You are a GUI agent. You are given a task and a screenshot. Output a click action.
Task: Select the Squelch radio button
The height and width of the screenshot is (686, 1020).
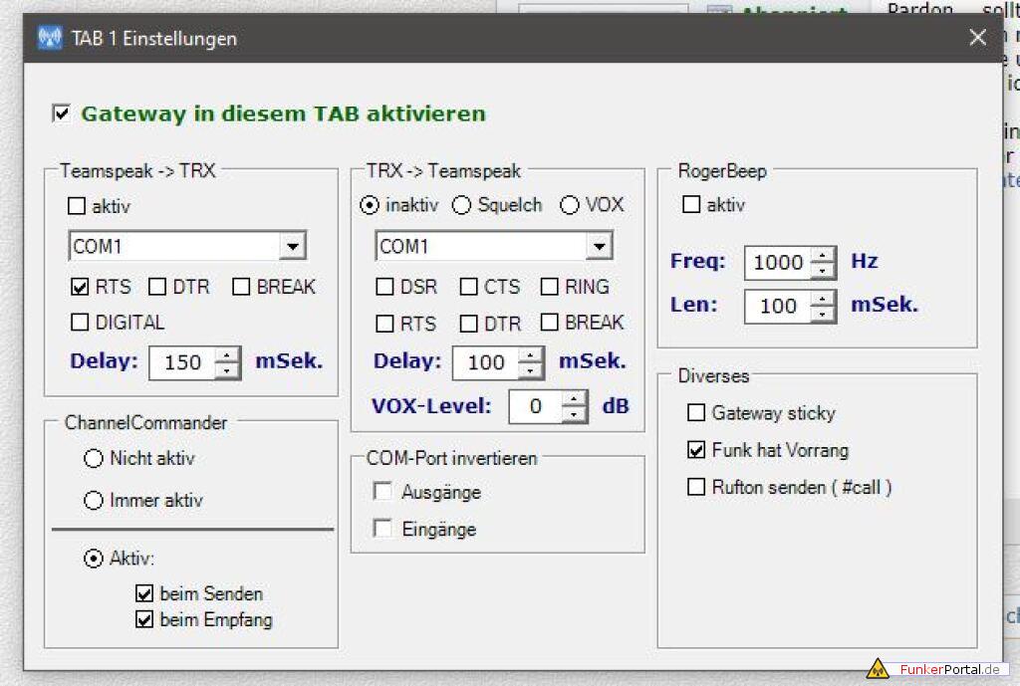461,205
